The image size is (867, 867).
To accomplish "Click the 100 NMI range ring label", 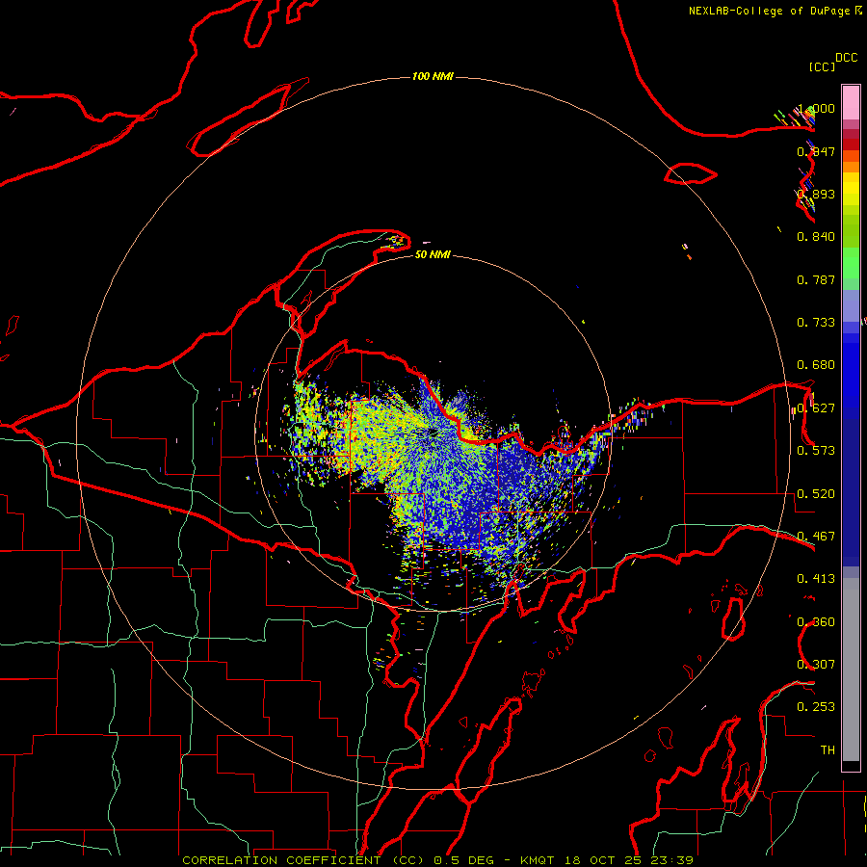I will pyautogui.click(x=433, y=76).
